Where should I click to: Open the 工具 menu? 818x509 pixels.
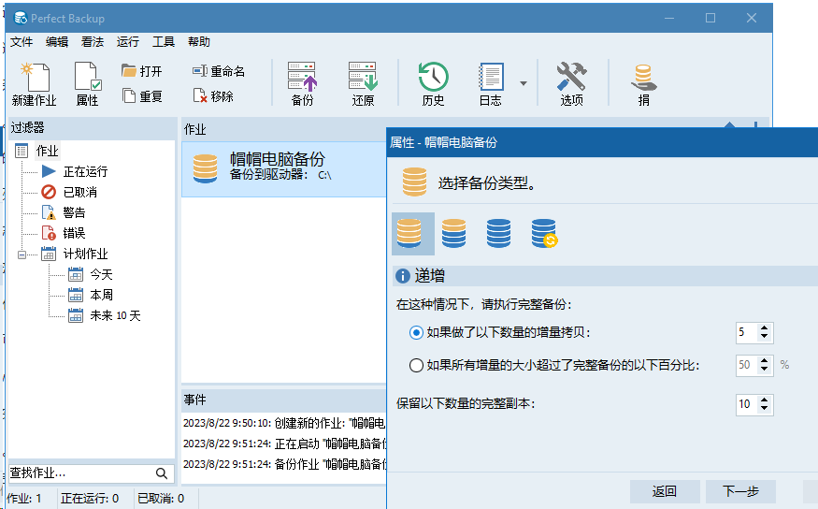(x=164, y=42)
